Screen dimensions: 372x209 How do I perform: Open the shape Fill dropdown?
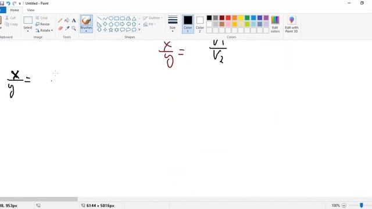click(x=149, y=24)
